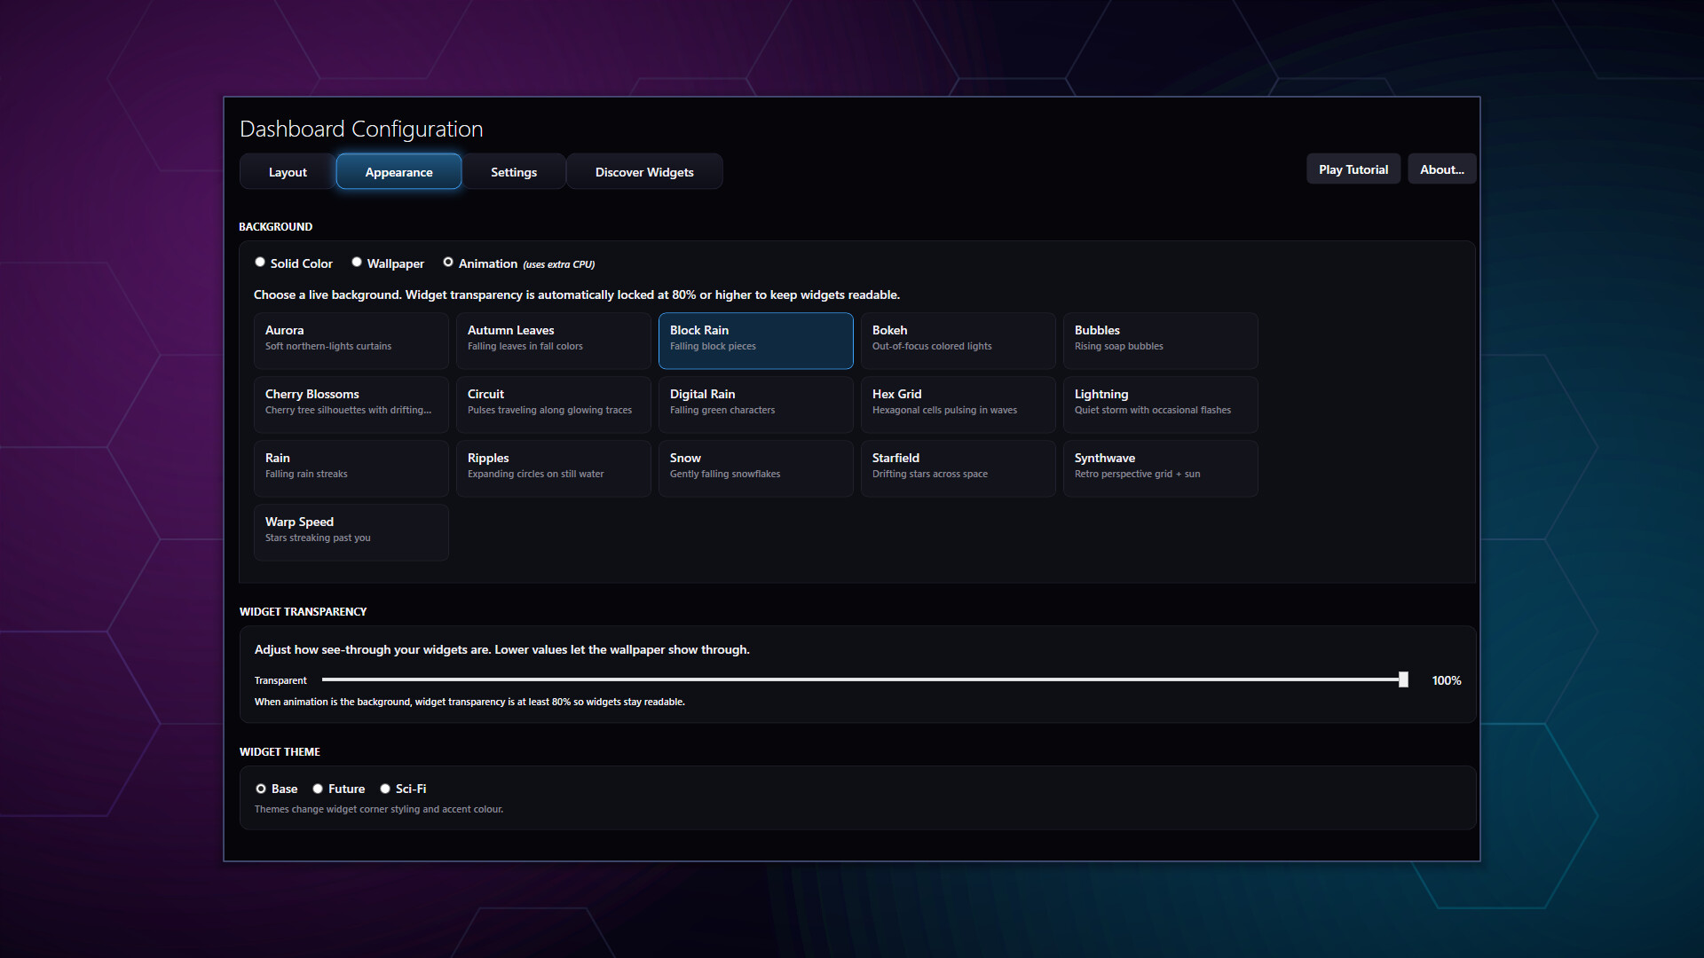Select the Aurora animation card

tap(351, 341)
